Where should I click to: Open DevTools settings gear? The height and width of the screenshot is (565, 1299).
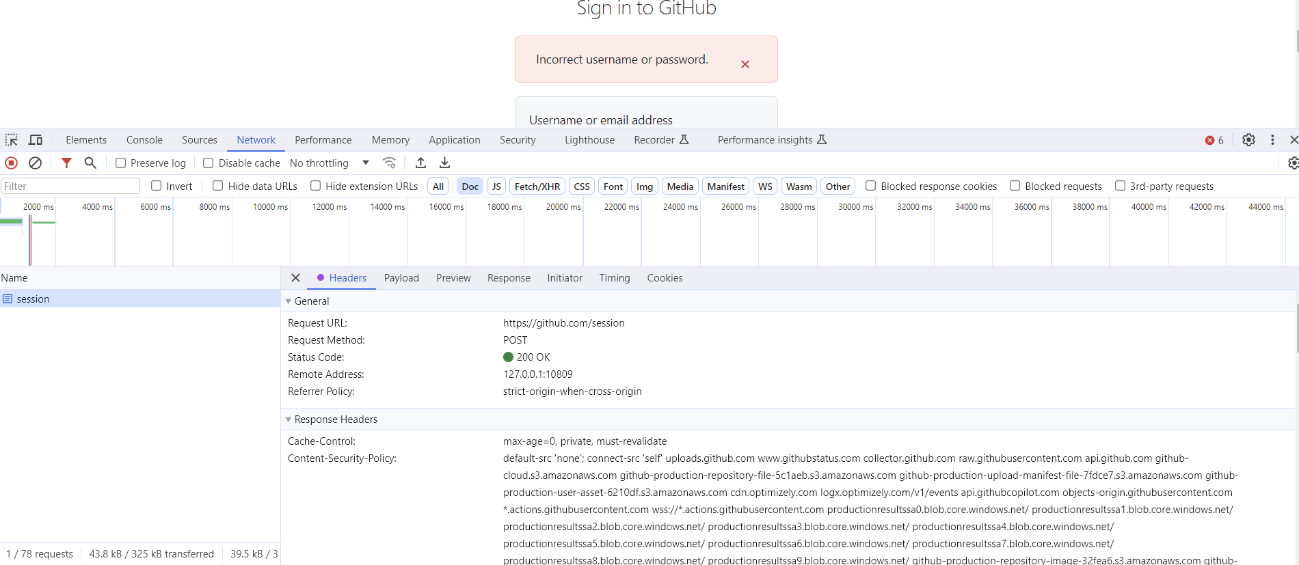click(x=1248, y=140)
